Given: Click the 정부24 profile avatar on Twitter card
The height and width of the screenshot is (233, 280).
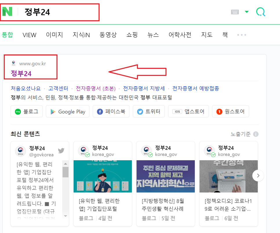Looking at the screenshot, I should 21,151.
